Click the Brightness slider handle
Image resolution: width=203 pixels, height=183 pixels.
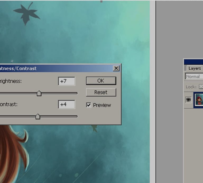tap(39, 93)
